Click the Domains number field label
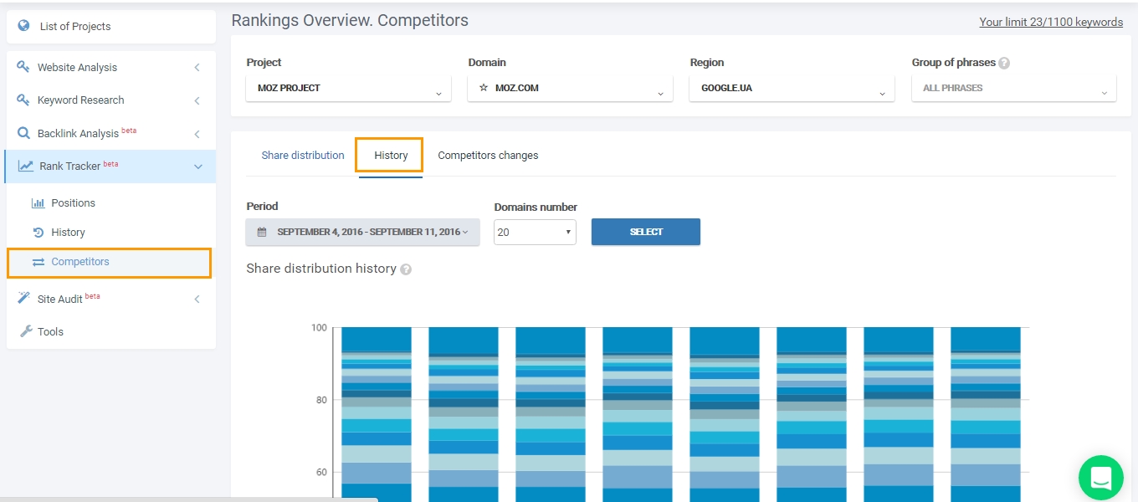1138x502 pixels. click(536, 207)
